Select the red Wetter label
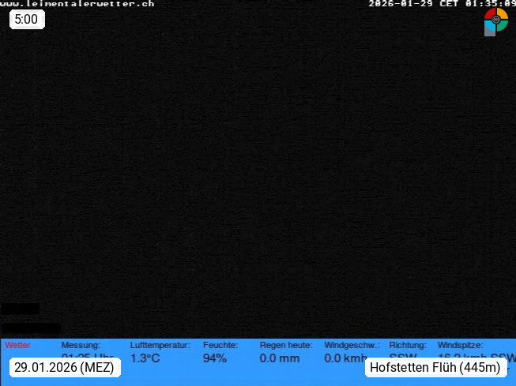Screen dimensions: 516x386 (17, 345)
